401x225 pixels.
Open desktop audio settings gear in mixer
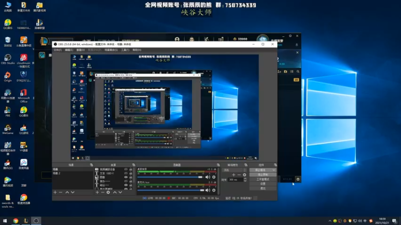(214, 177)
